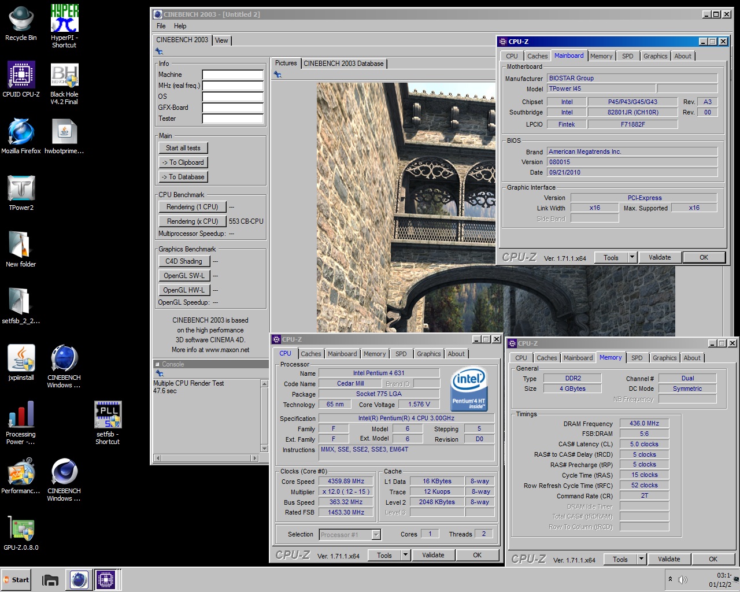Click the pin icon in Console panel
The width and height of the screenshot is (740, 592).
[159, 373]
